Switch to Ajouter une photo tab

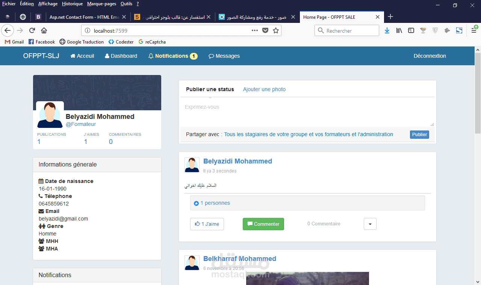(x=264, y=89)
